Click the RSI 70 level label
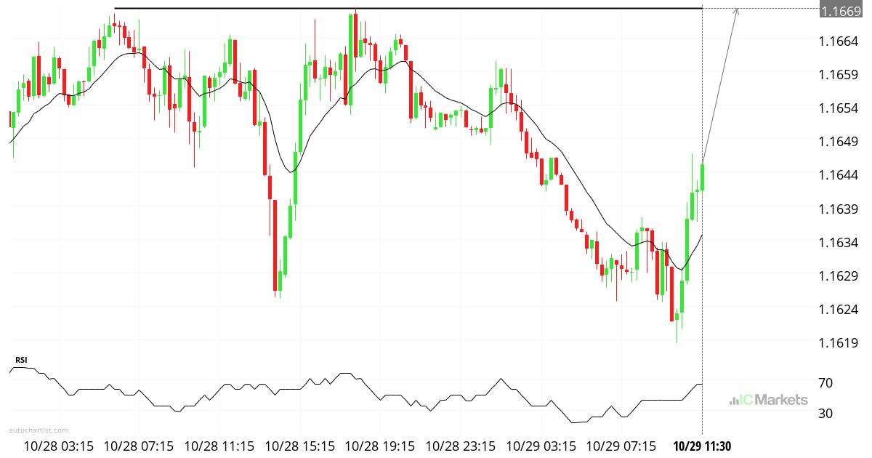The image size is (872, 458). point(825,382)
